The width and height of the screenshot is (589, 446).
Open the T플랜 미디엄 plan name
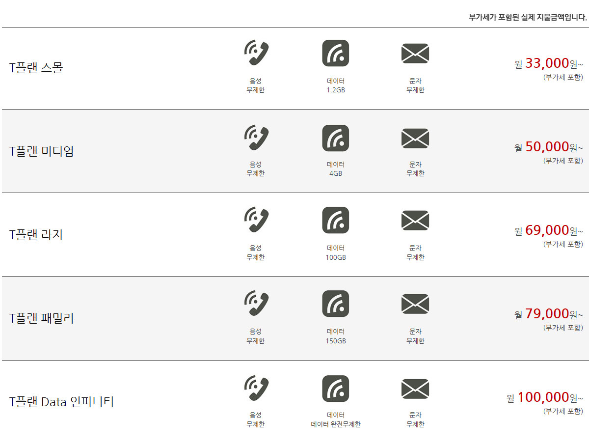42,151
